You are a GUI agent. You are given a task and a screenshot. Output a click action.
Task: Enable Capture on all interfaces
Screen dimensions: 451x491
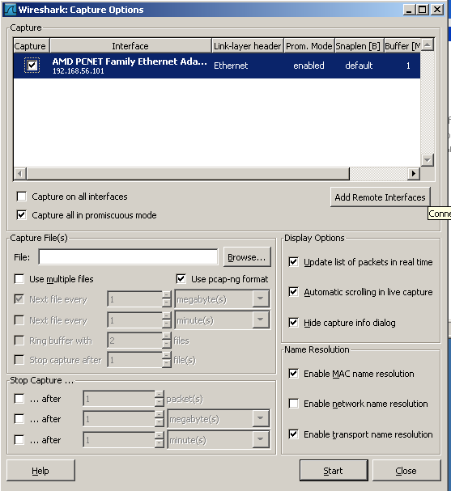[x=21, y=197]
